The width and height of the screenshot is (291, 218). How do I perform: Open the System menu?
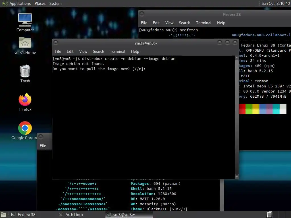55,3
